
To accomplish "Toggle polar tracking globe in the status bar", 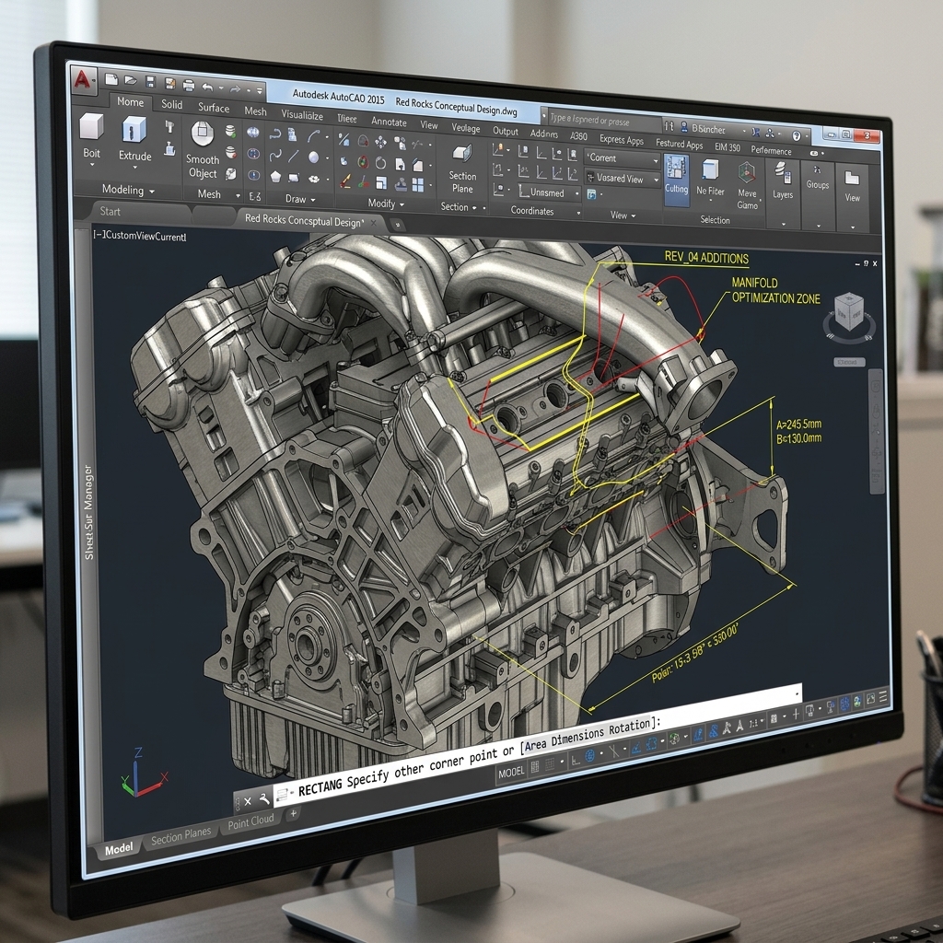I will pos(590,756).
